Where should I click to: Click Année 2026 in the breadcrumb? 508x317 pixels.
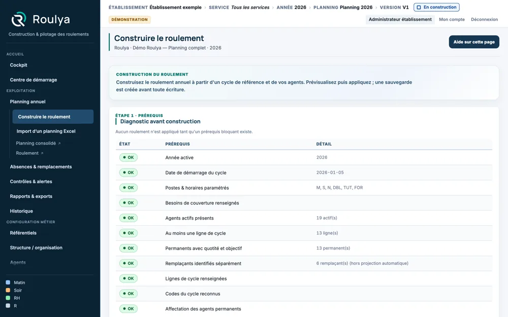pyautogui.click(x=291, y=8)
